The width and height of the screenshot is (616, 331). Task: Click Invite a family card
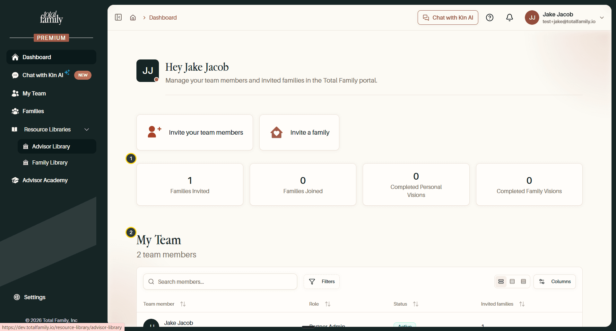point(299,132)
